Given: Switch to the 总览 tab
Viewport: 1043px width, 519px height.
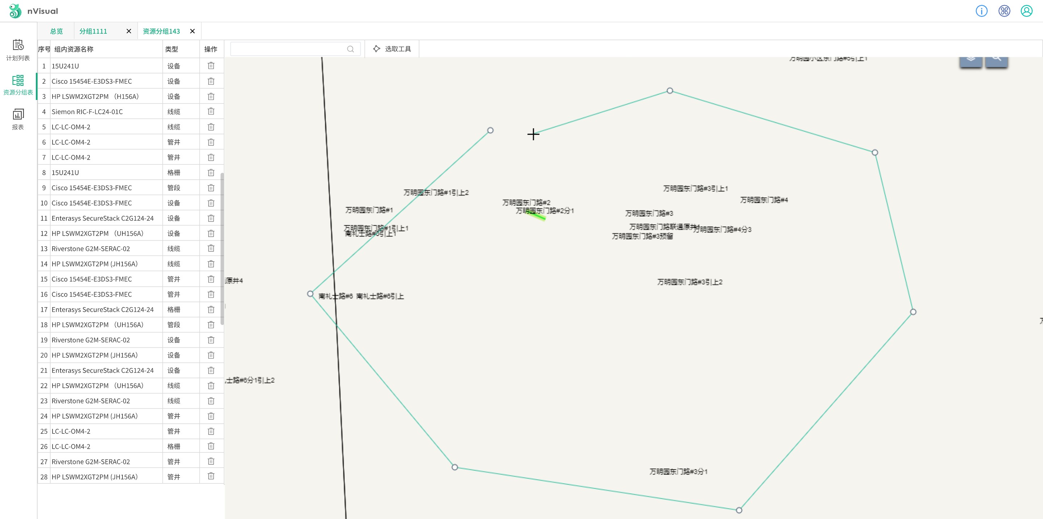Looking at the screenshot, I should tap(56, 31).
